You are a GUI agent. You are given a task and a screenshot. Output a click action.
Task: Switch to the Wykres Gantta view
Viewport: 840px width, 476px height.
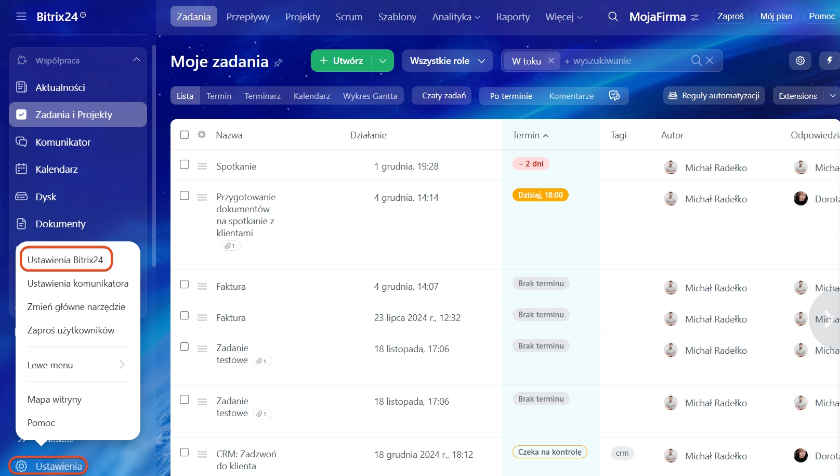click(x=370, y=96)
